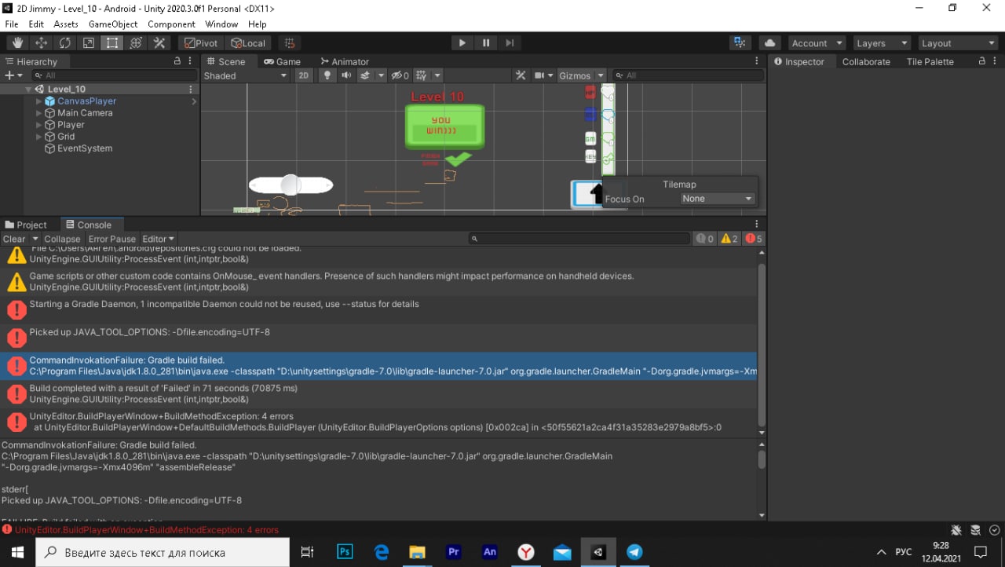
Task: Open the Assets menu
Action: tap(66, 24)
